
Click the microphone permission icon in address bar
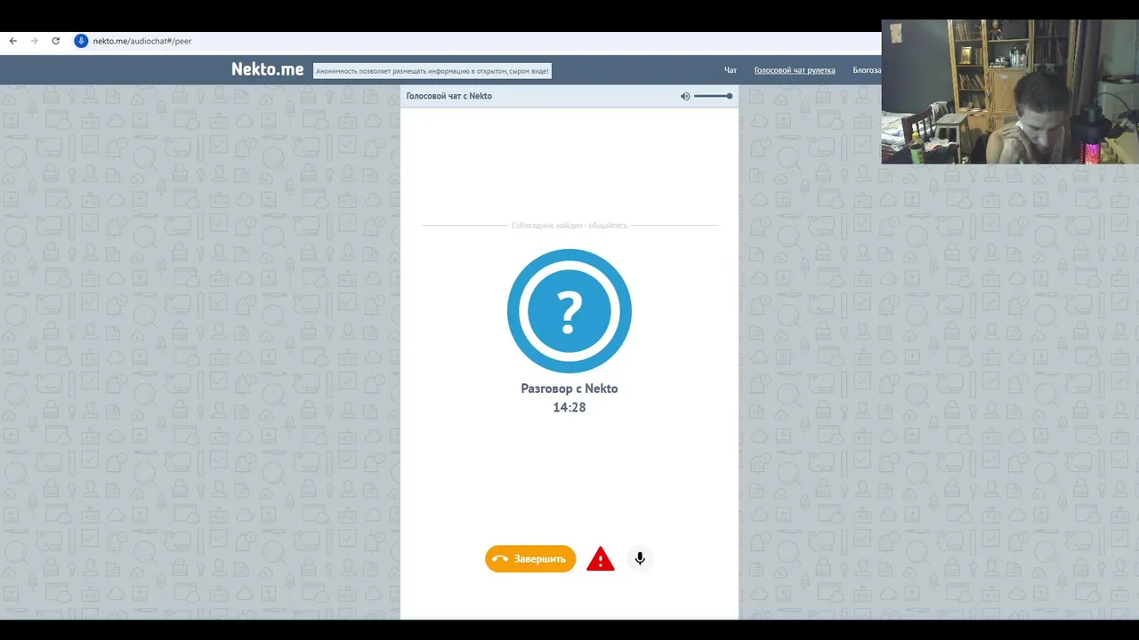pos(81,41)
